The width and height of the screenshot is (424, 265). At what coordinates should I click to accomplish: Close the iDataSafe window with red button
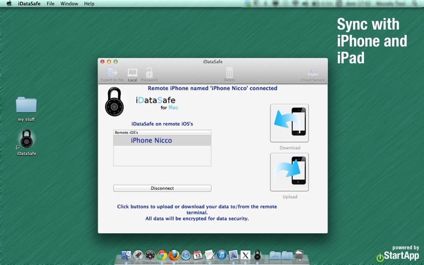[102, 61]
